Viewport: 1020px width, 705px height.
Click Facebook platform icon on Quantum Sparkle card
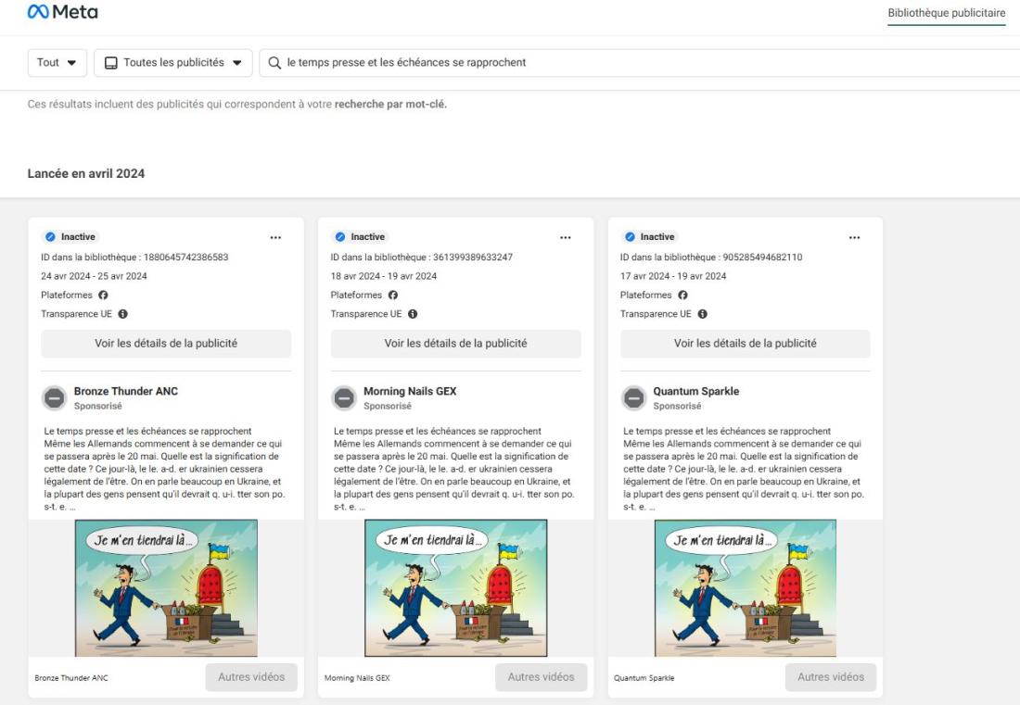click(x=683, y=295)
